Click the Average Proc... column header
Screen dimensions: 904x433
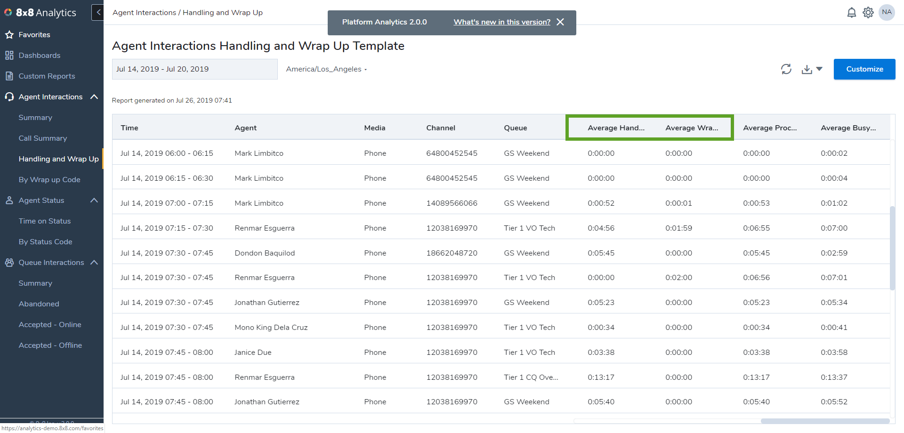770,128
